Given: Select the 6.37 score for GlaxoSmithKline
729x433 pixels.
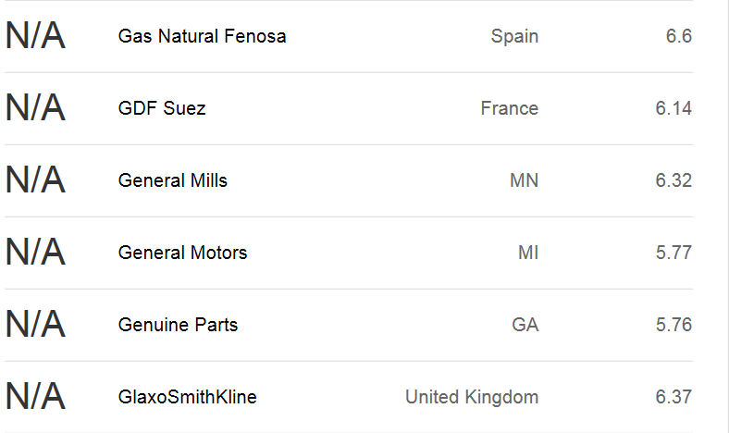Looking at the screenshot, I should click(673, 398).
